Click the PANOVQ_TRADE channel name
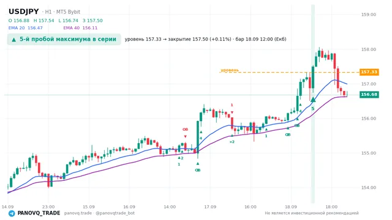Screen dimensions: 392x220 coord(39,213)
